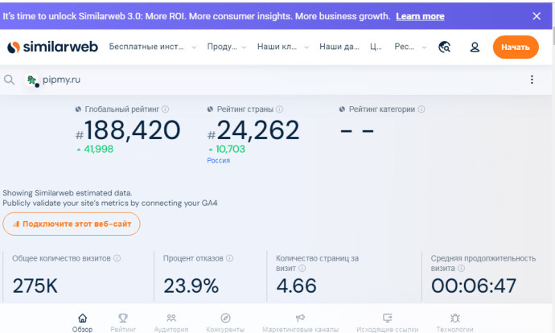555x333 pixels.
Task: Open the three-dot options menu
Action: [532, 80]
